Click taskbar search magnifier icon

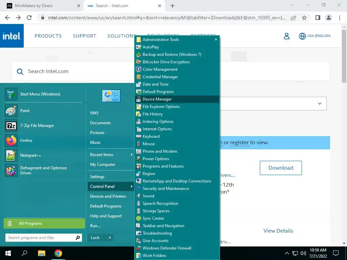(24, 253)
